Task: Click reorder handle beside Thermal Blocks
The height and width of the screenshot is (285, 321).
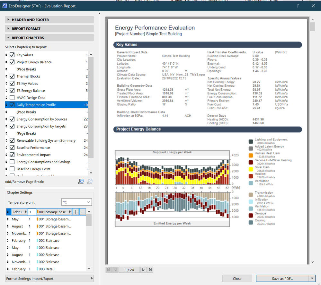Action: [x=6, y=76]
